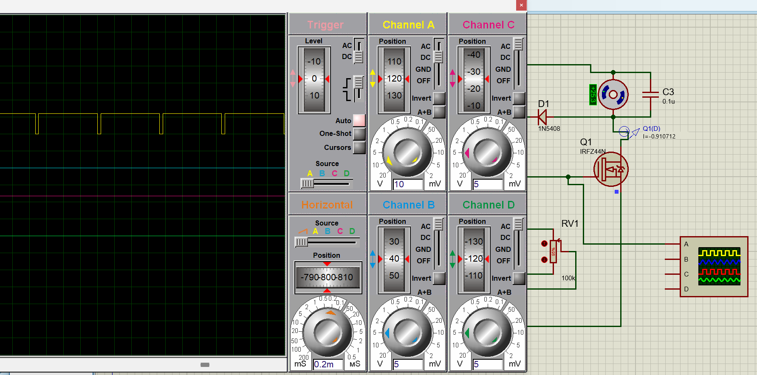Click Channel D voltage scale knob
The image size is (757, 375).
pyautogui.click(x=487, y=332)
